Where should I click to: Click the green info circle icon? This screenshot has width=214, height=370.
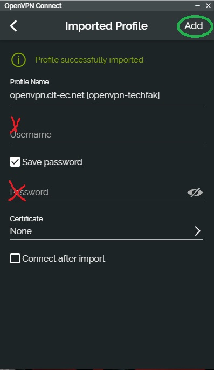pyautogui.click(x=18, y=60)
